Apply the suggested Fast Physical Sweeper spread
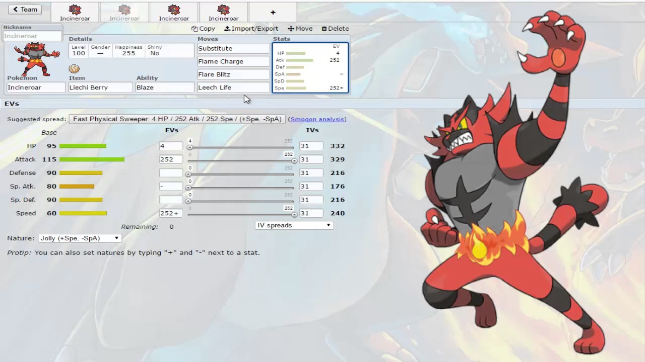The image size is (645, 362). 177,119
